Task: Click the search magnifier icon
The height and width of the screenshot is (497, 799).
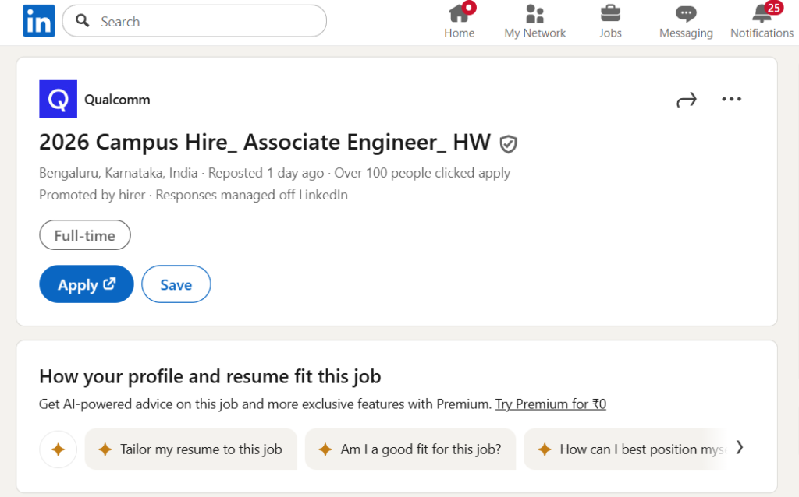Action: pos(83,21)
